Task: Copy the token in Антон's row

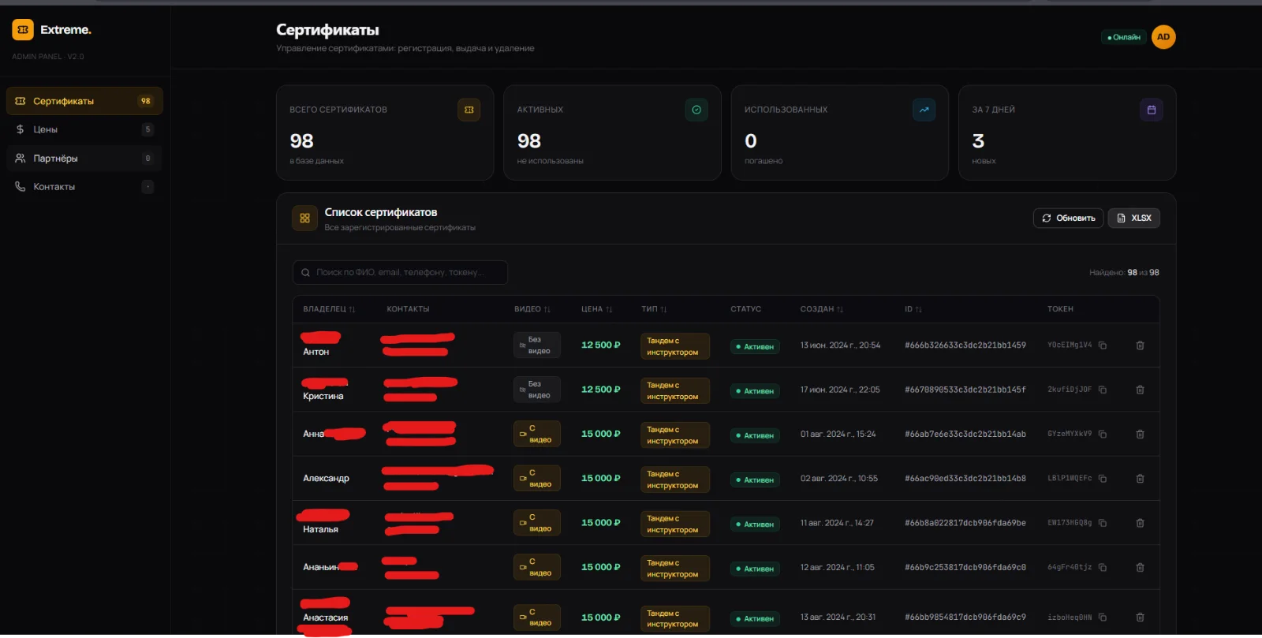Action: coord(1103,345)
